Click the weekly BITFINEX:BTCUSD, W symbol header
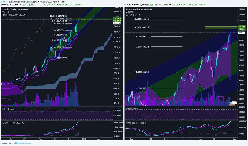 11,5
